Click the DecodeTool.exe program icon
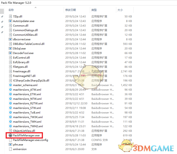Screen dimensions: 177x154 coord(10,53)
